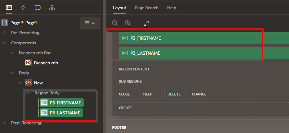
Task: Open the Rendering tree tab icon
Action: (9, 8)
